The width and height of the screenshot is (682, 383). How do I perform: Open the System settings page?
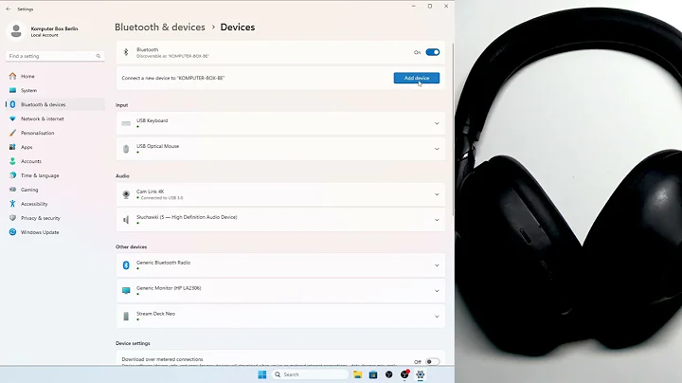tap(55, 90)
